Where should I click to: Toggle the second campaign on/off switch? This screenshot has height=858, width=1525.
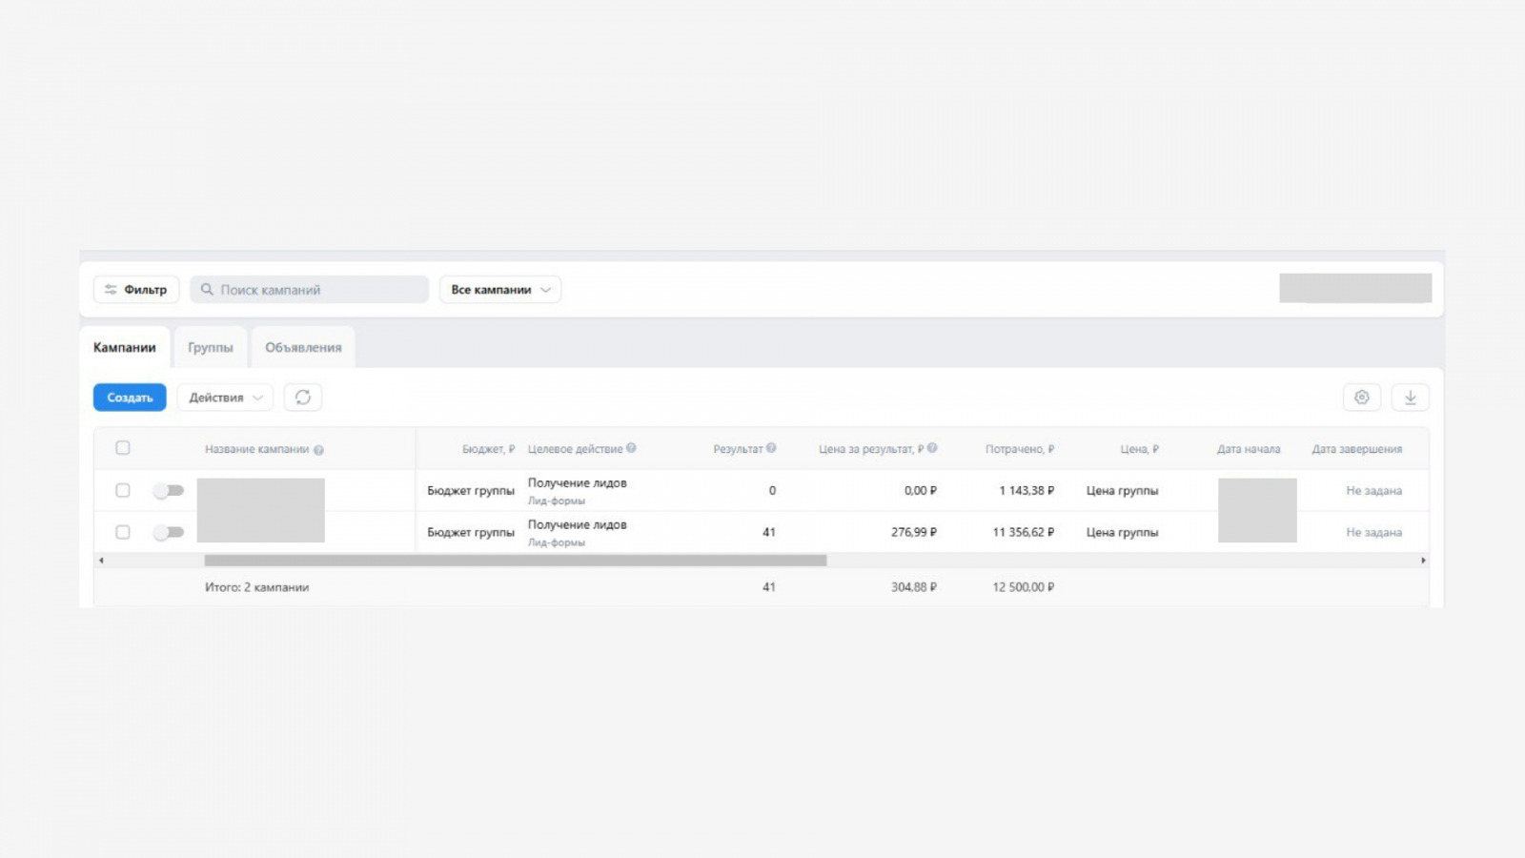point(169,532)
